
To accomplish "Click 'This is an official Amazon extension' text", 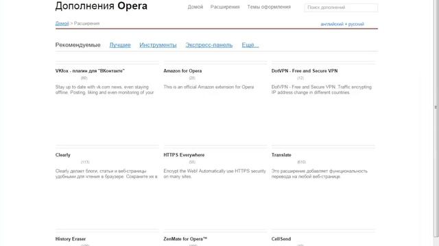I will point(209,87).
